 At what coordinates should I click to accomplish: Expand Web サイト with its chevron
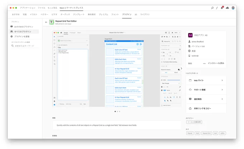[222, 80]
